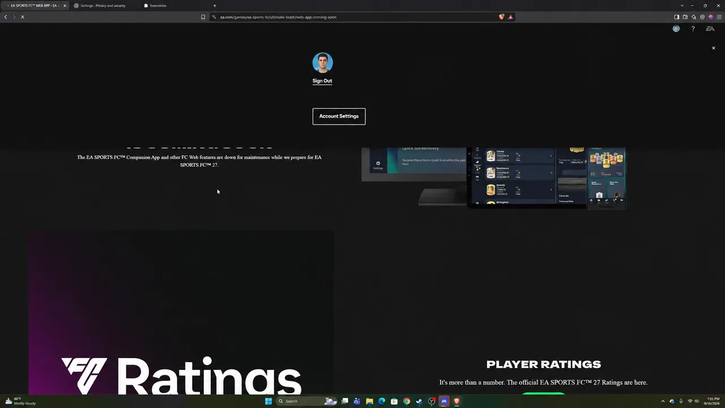Image resolution: width=725 pixels, height=408 pixels.
Task: Open a new browser tab
Action: pyautogui.click(x=215, y=6)
